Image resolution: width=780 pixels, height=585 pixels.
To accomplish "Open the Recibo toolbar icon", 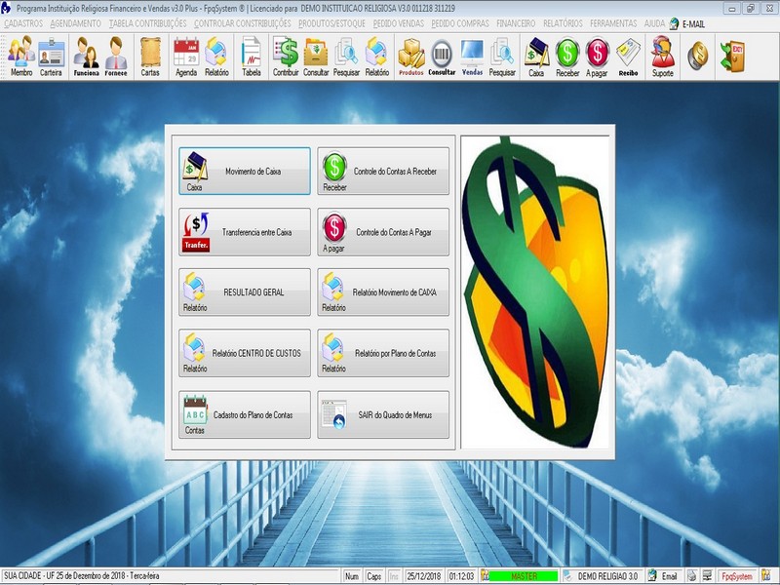I will tap(628, 57).
